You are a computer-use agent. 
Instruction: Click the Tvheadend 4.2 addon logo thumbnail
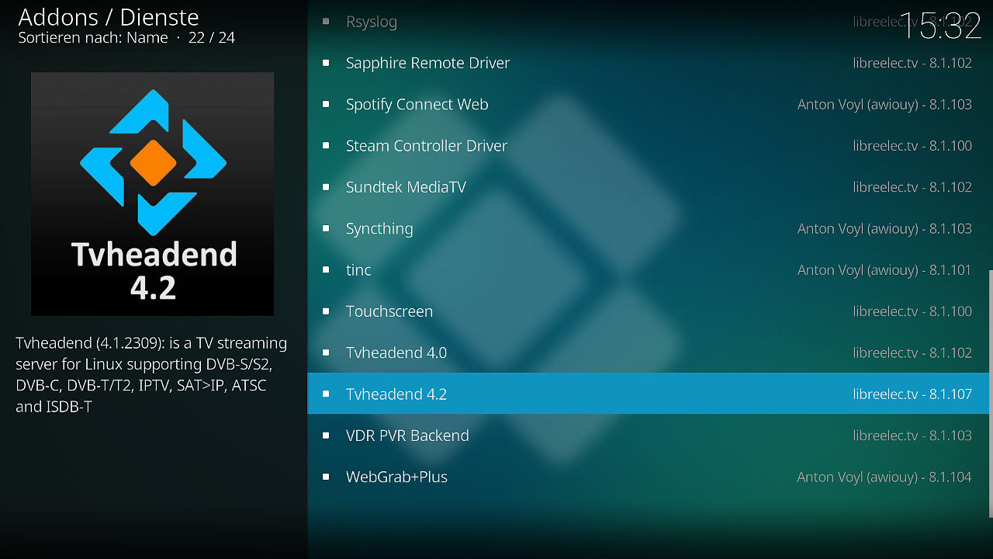pyautogui.click(x=152, y=194)
